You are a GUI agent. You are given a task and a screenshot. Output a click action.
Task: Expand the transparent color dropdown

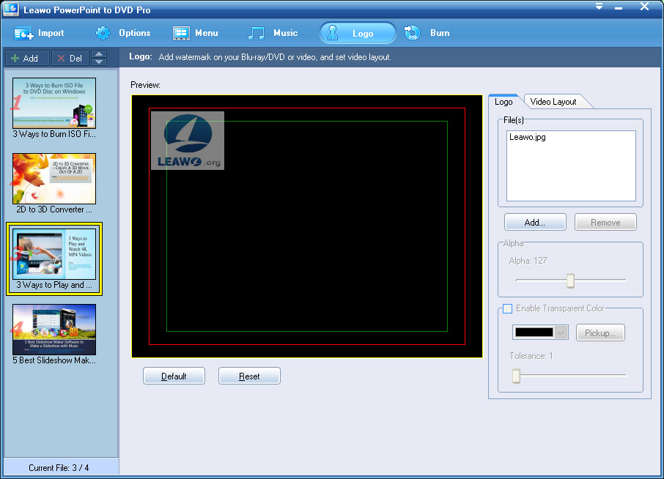[x=561, y=333]
